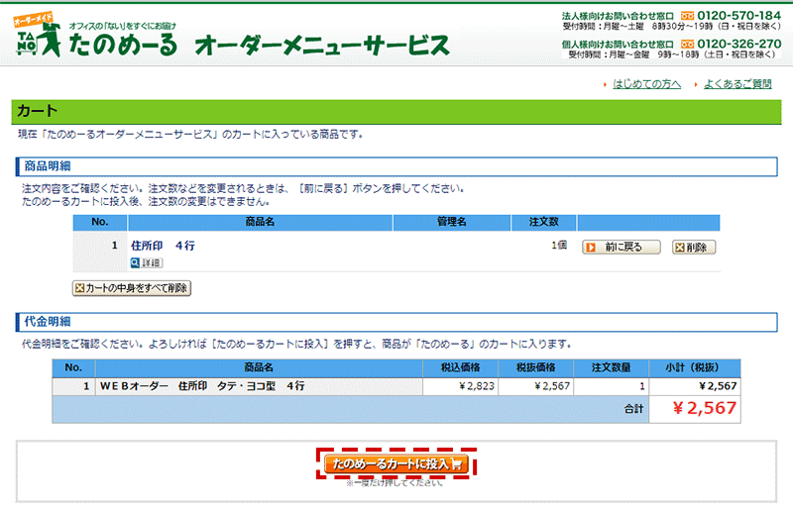
Task: Click the 前に戻る button
Action: (622, 248)
